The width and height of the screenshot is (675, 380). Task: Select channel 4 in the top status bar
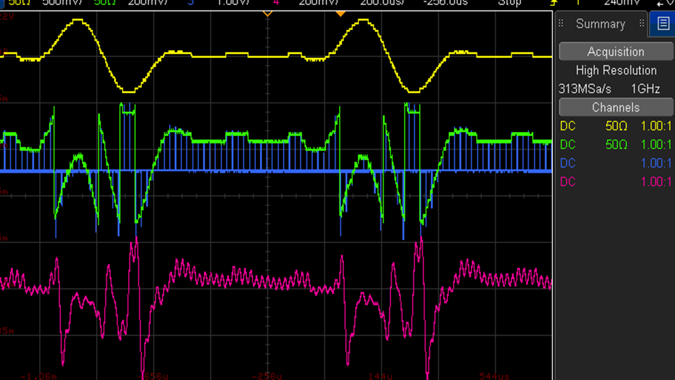[x=275, y=3]
